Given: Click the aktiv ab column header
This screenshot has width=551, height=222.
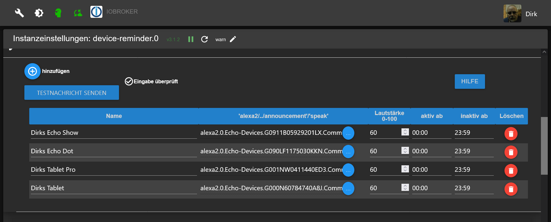Looking at the screenshot, I should pos(432,116).
